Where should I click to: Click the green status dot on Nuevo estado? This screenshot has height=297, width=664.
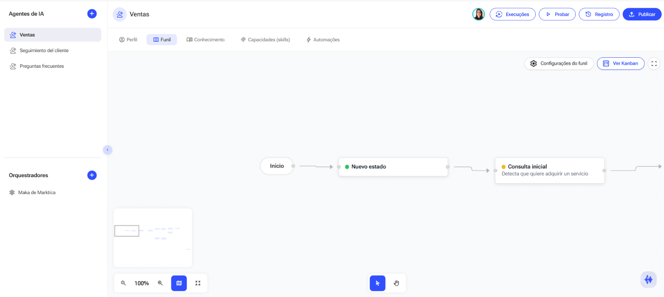click(347, 167)
